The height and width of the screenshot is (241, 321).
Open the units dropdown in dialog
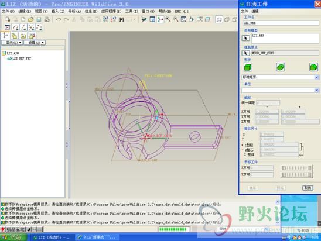(x=316, y=90)
